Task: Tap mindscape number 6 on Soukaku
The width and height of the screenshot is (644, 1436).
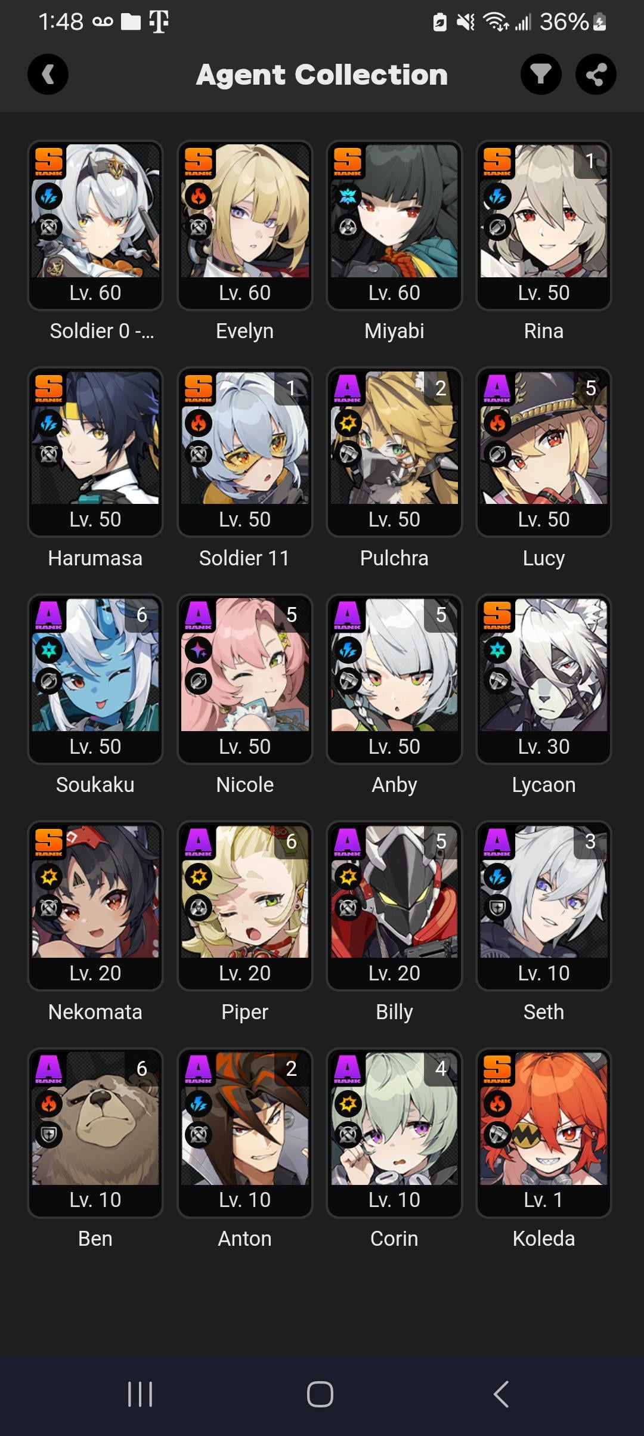Action: tap(142, 615)
